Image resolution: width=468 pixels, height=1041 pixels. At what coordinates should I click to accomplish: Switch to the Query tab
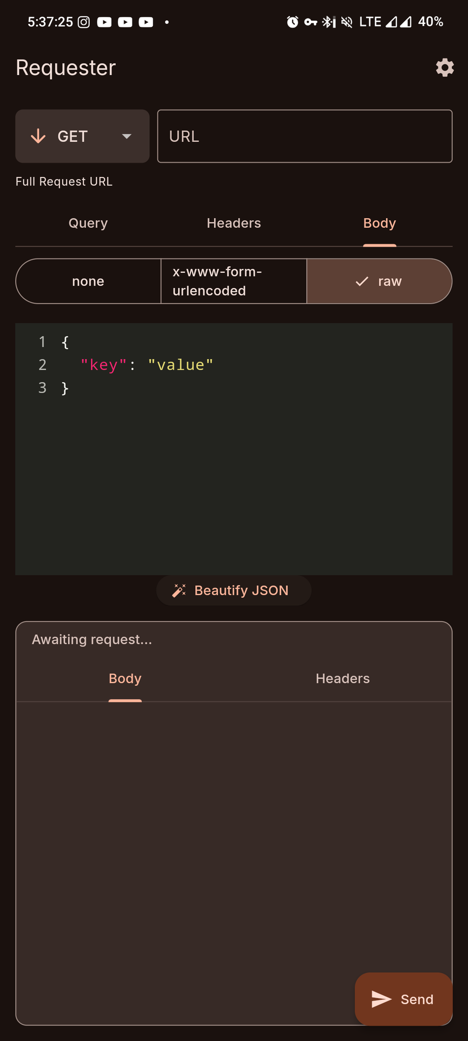click(88, 223)
